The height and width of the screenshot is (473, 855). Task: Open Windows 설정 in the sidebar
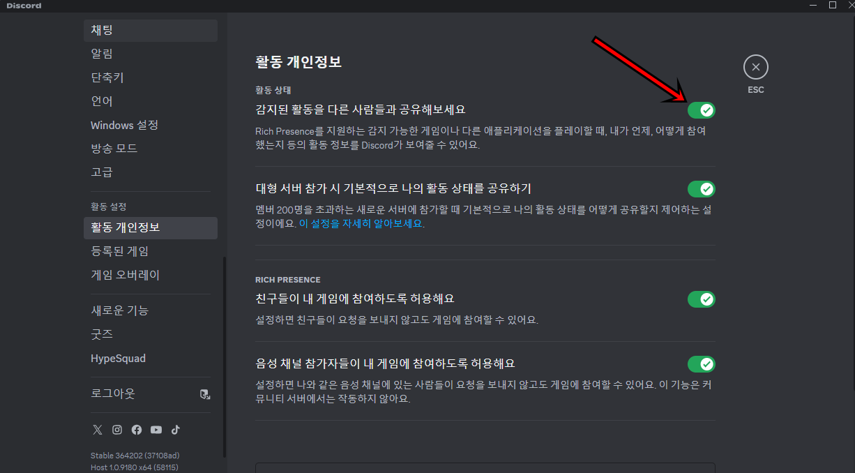pos(151,125)
